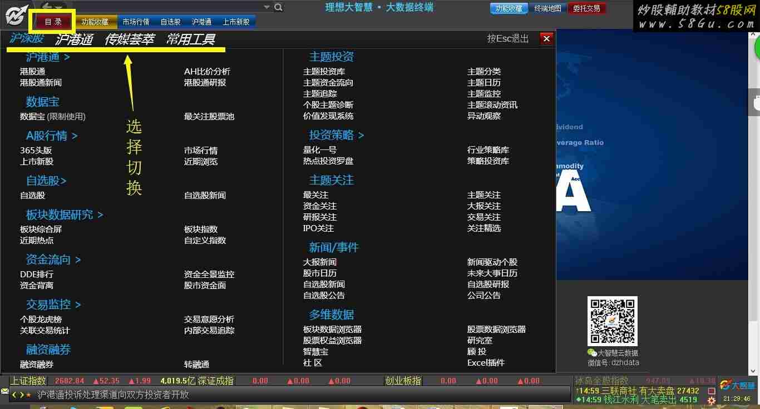The height and width of the screenshot is (409, 760).
Task: Click the 大智慧 logo in bottom-right corner
Action: point(738,385)
